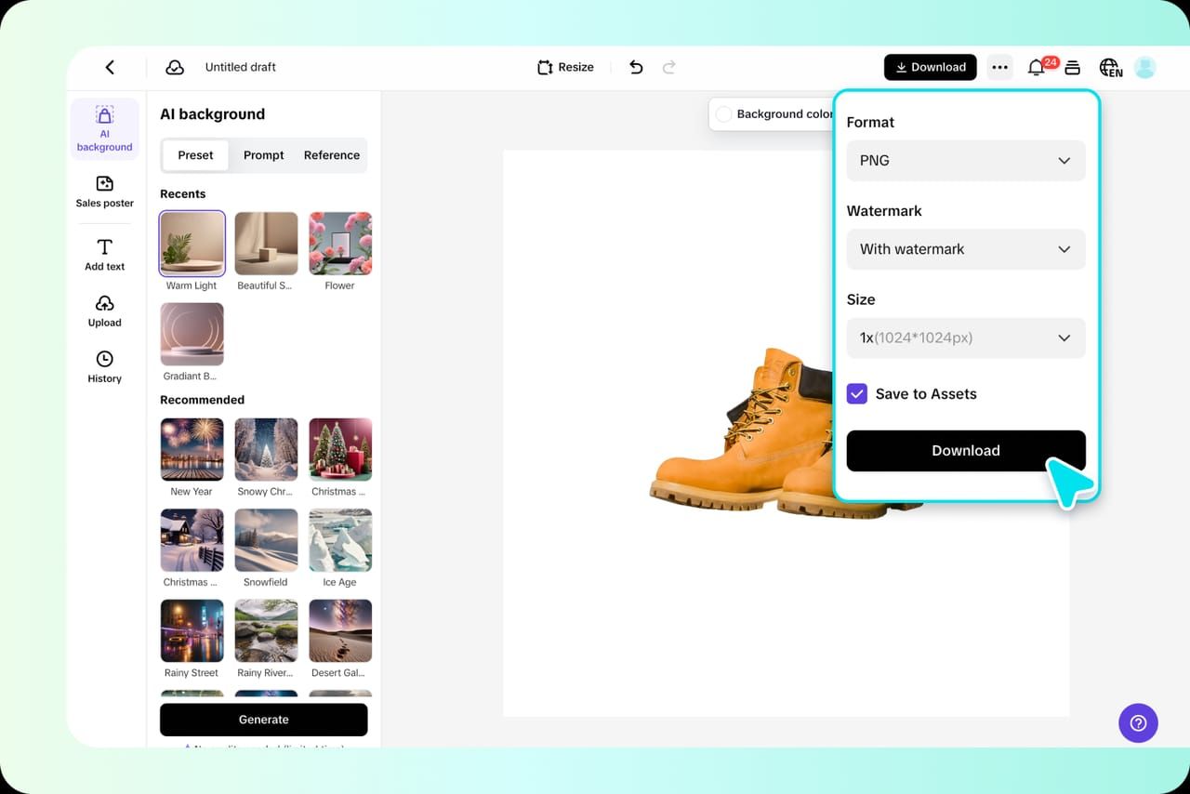
Task: Uncheck the Save to Assets checkbox
Action: pos(857,393)
